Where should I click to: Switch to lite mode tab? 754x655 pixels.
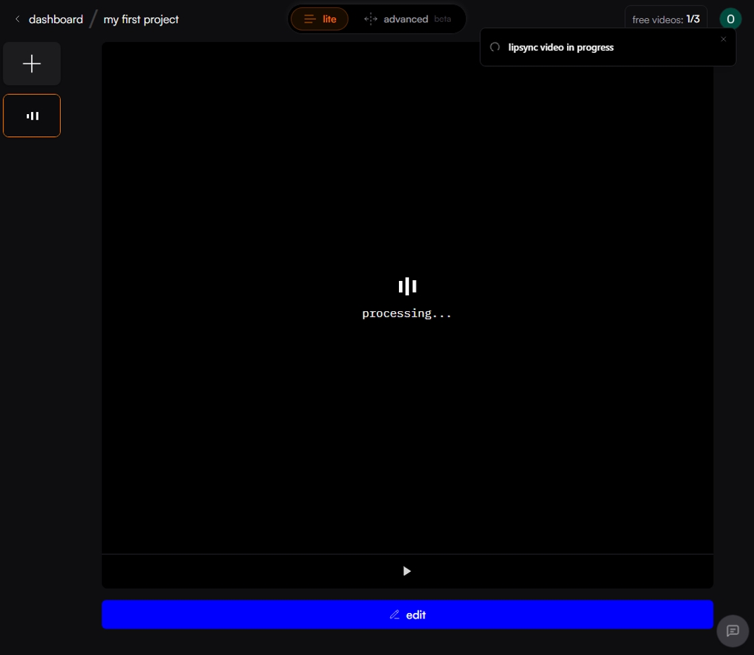coord(319,19)
